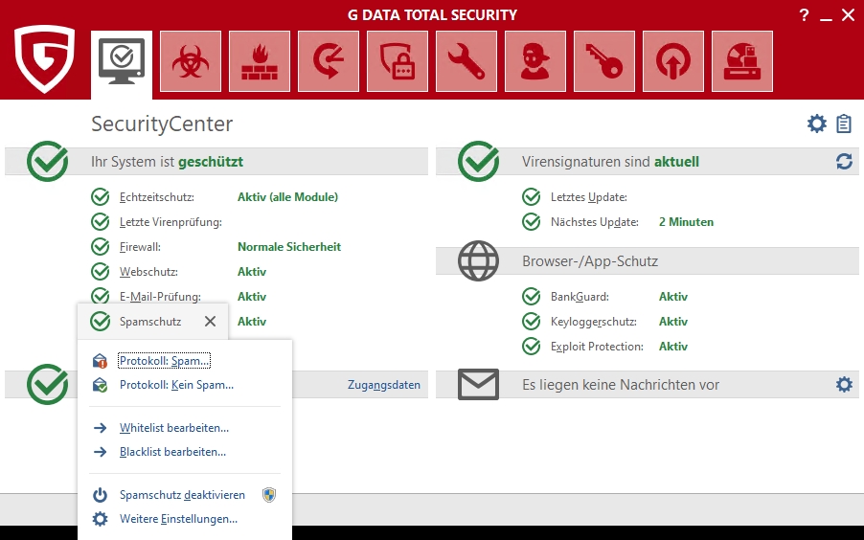Open the Parental controls child tab
This screenshot has width=864, height=540.
535,61
